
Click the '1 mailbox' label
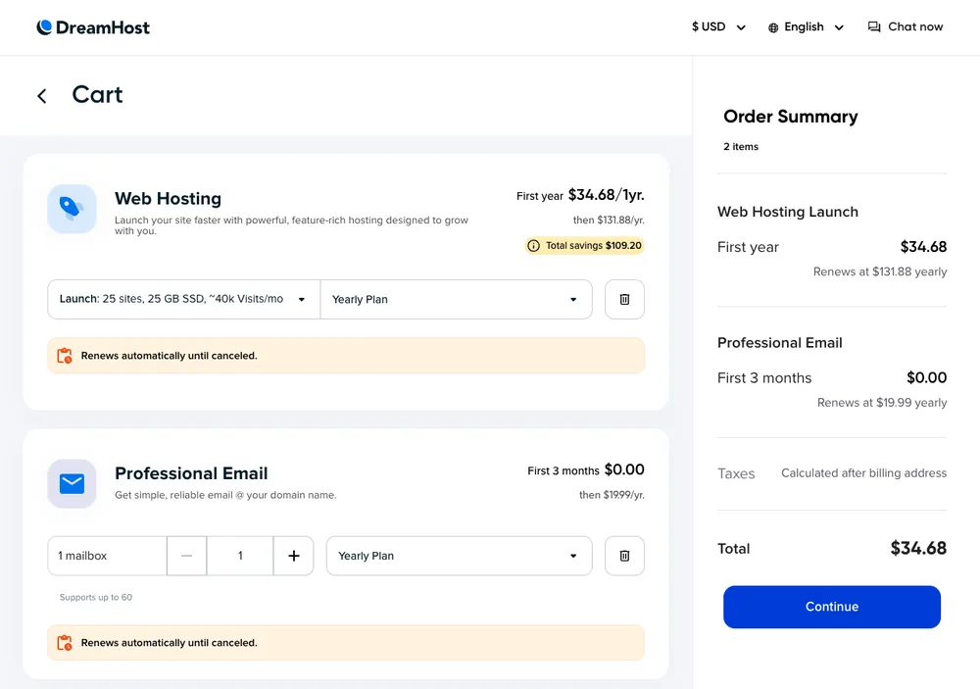click(82, 556)
